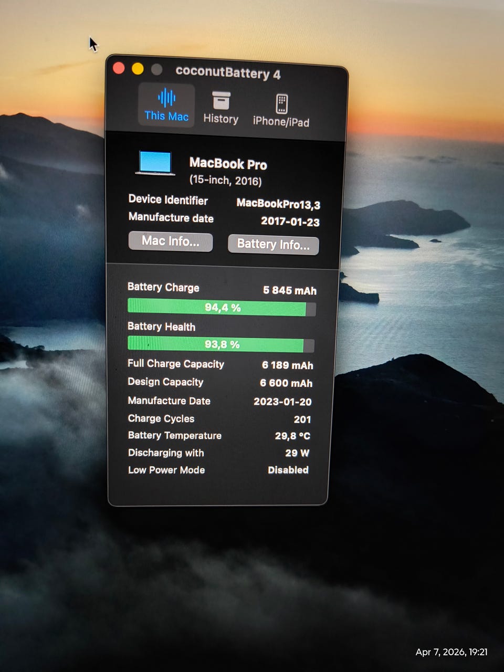Click the Battery Temperature label
This screenshot has width=504, height=672.
175,435
